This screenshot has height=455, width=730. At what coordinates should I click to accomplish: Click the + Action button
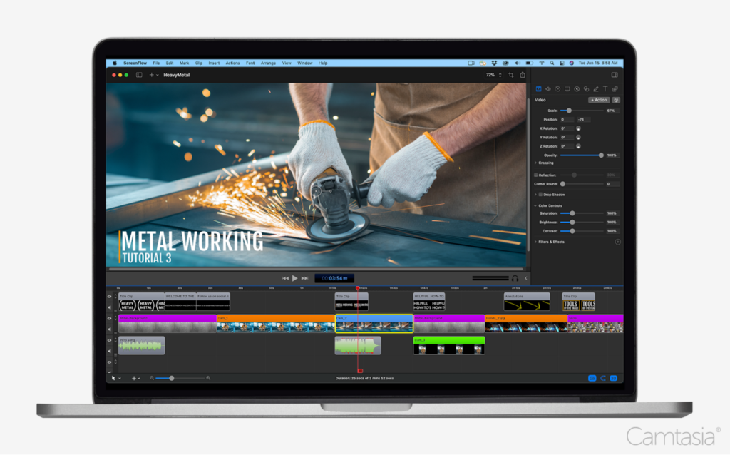599,100
